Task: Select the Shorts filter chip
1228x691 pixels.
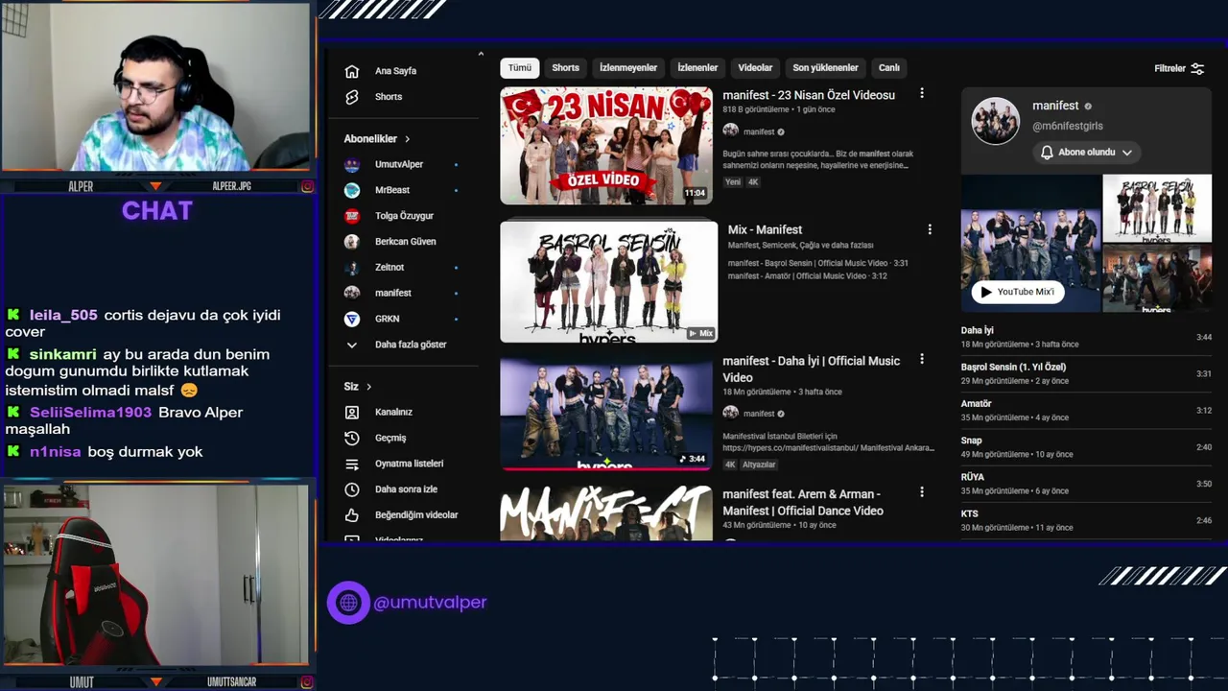Action: 566,68
